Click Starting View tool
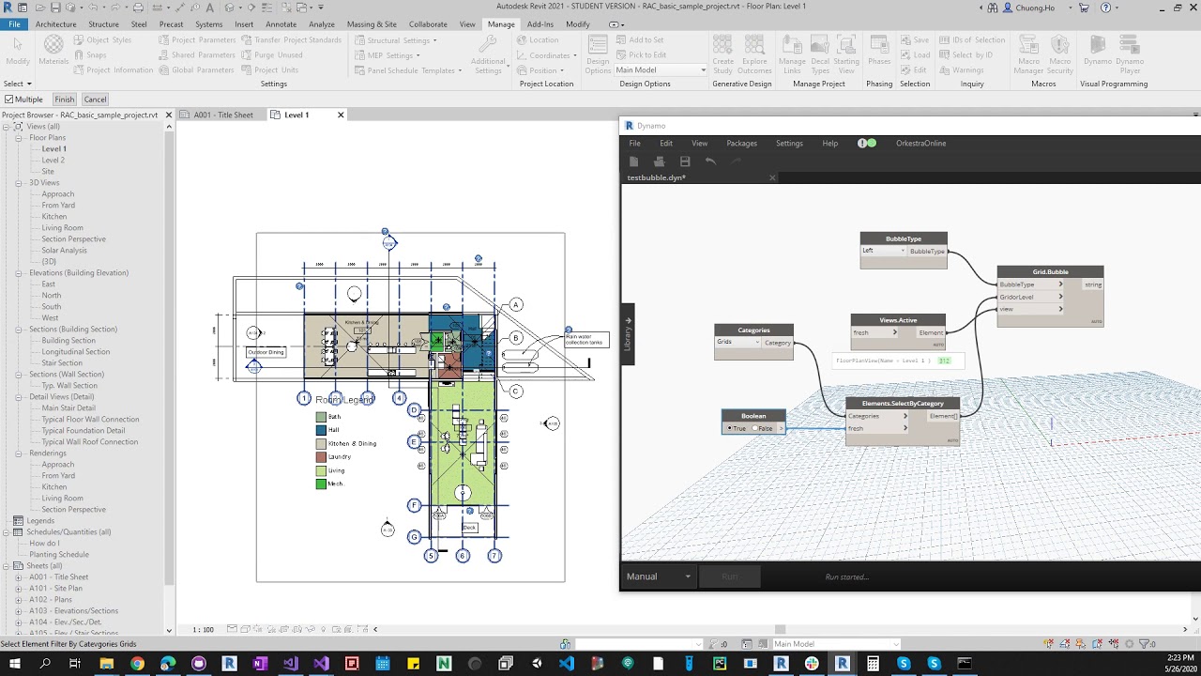 tap(846, 54)
